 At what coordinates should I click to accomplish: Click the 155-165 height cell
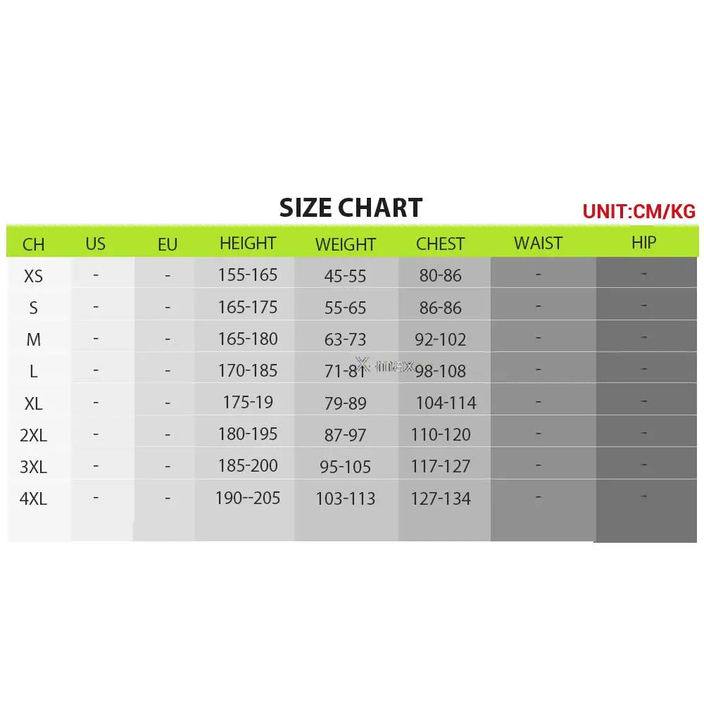(x=248, y=275)
